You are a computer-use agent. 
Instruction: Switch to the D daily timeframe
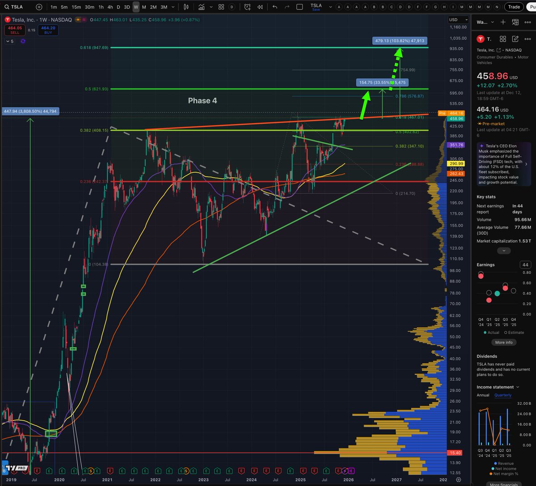point(118,7)
